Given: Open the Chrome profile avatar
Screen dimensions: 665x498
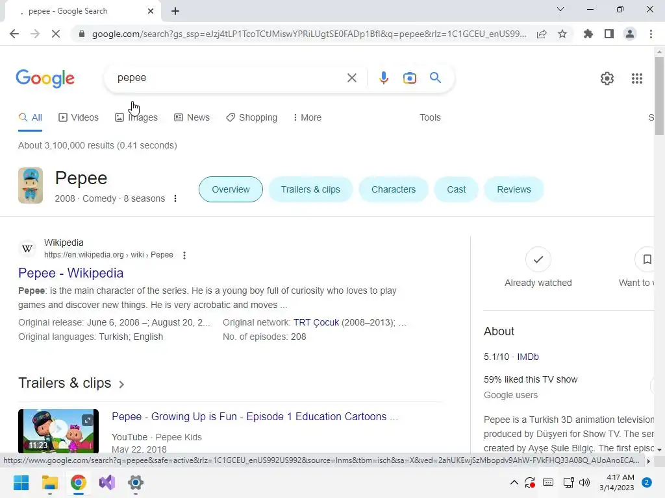Looking at the screenshot, I should (x=630, y=34).
